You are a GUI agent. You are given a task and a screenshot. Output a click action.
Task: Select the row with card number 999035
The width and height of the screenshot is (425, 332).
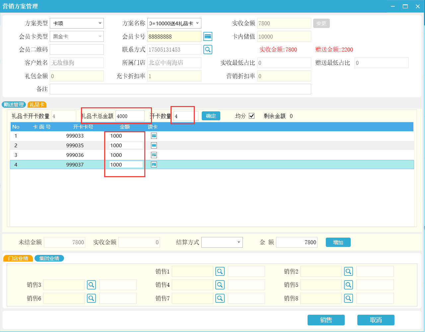pyautogui.click(x=75, y=146)
